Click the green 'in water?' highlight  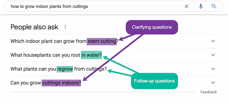point(91,55)
